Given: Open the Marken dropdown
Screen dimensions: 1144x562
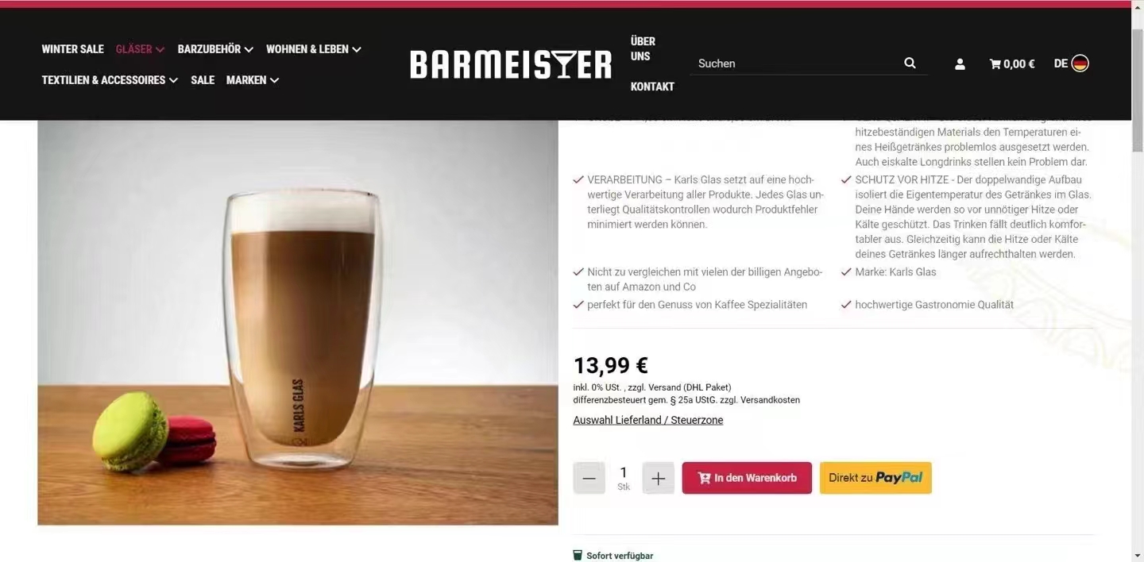Looking at the screenshot, I should [x=253, y=80].
